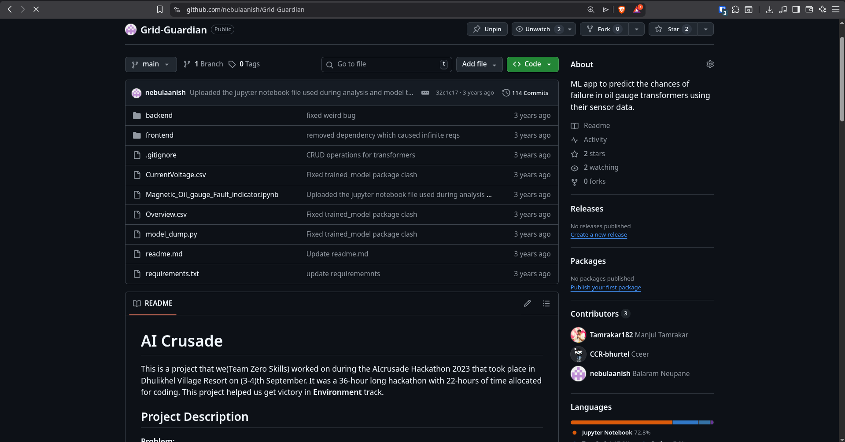Open the main branch dropdown
The width and height of the screenshot is (845, 442).
[151, 64]
